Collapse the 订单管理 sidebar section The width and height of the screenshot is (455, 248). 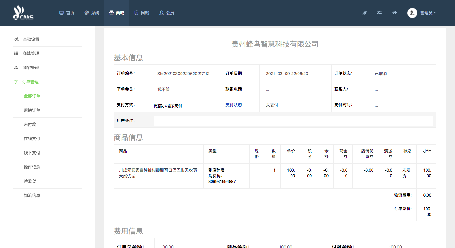point(30,82)
